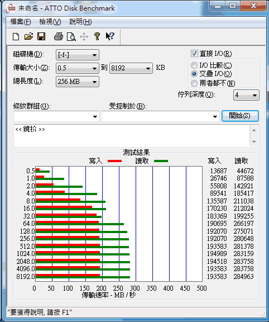The width and height of the screenshot is (269, 322).
Task: Open the transfer size end dropdown showing 8192
Action: 131,68
